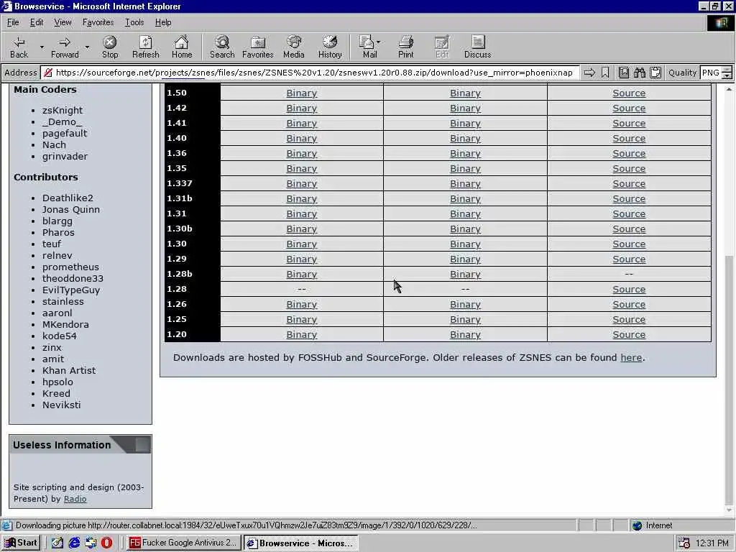This screenshot has height=552, width=736.
Task: Open the Edit menu
Action: pyautogui.click(x=37, y=22)
